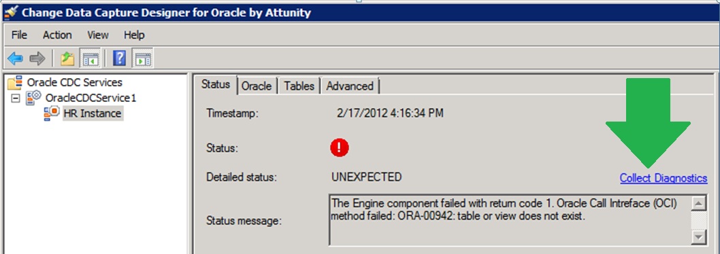The width and height of the screenshot is (720, 254).
Task: Click the red error status icon
Action: [x=340, y=147]
